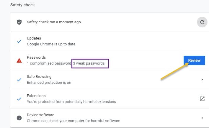209x128 pixels.
Task: Click the Extensions row label
Action: [36, 96]
